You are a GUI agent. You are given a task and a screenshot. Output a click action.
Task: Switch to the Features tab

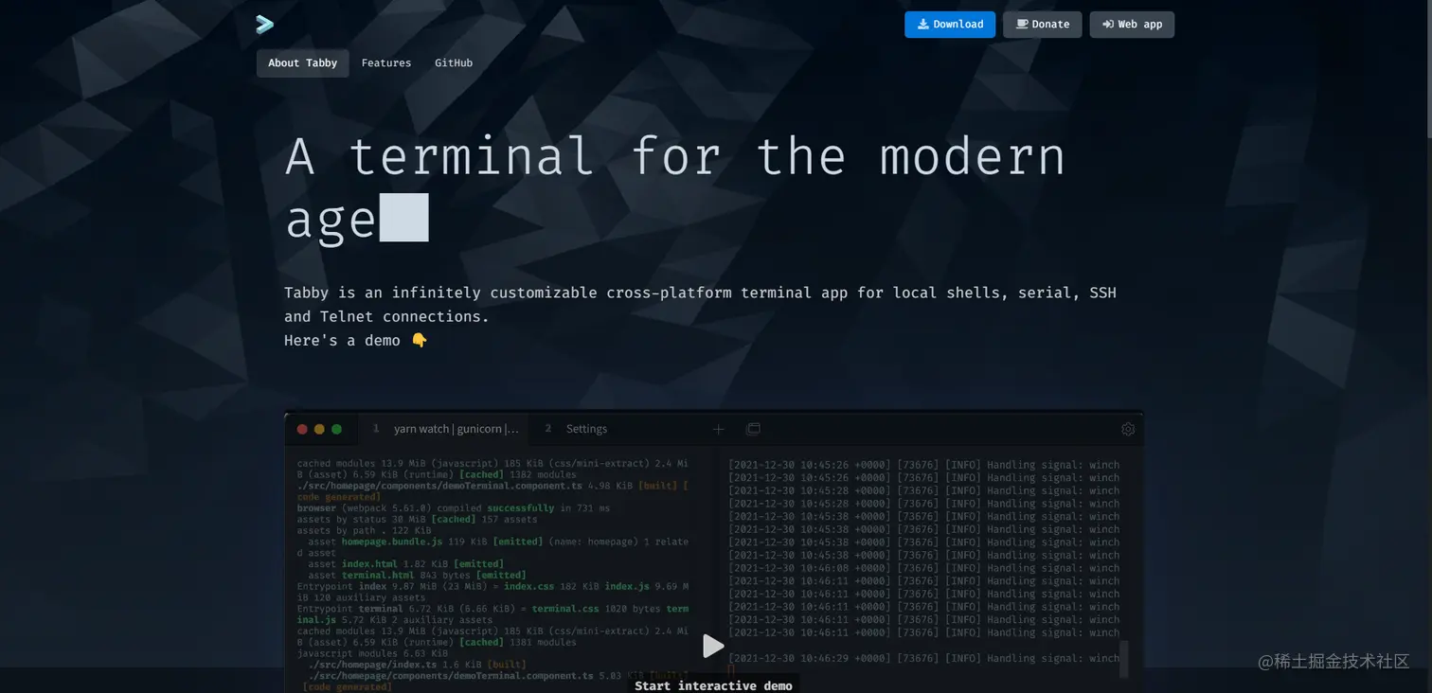[386, 63]
